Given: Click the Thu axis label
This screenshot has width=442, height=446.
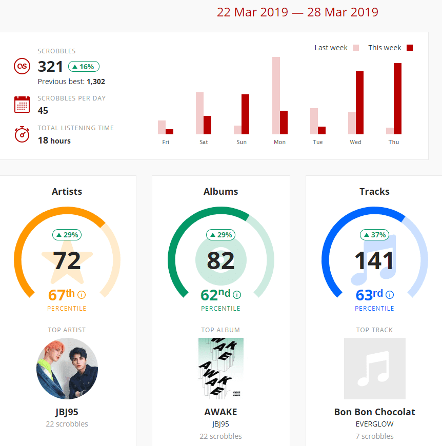Looking at the screenshot, I should point(394,142).
